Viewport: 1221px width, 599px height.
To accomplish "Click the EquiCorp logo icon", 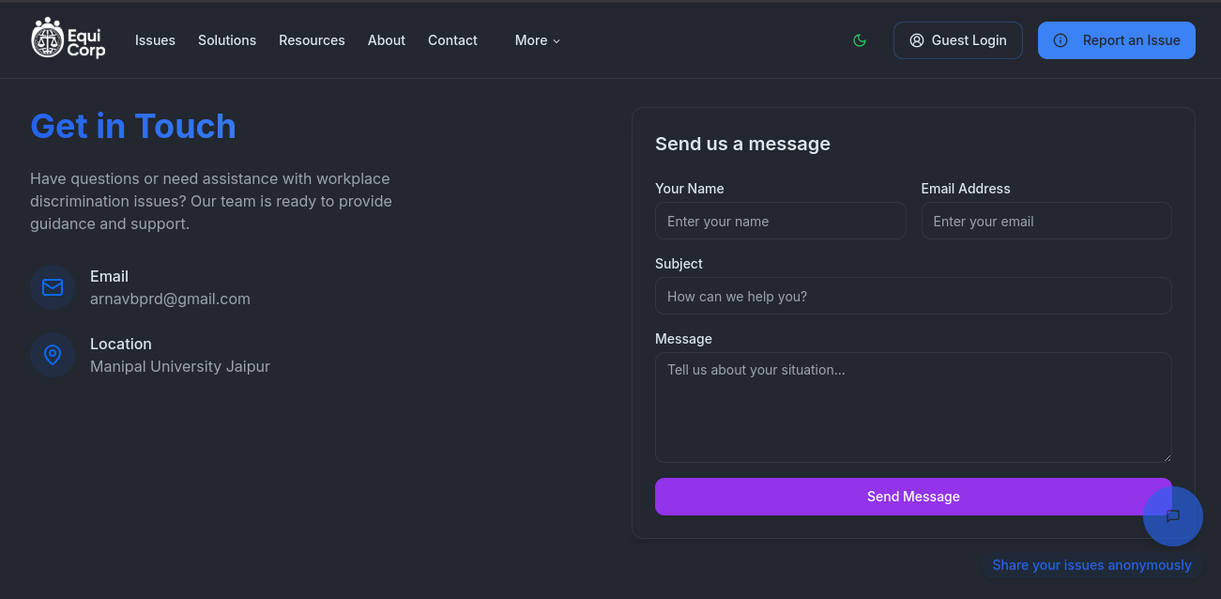I will pos(48,38).
